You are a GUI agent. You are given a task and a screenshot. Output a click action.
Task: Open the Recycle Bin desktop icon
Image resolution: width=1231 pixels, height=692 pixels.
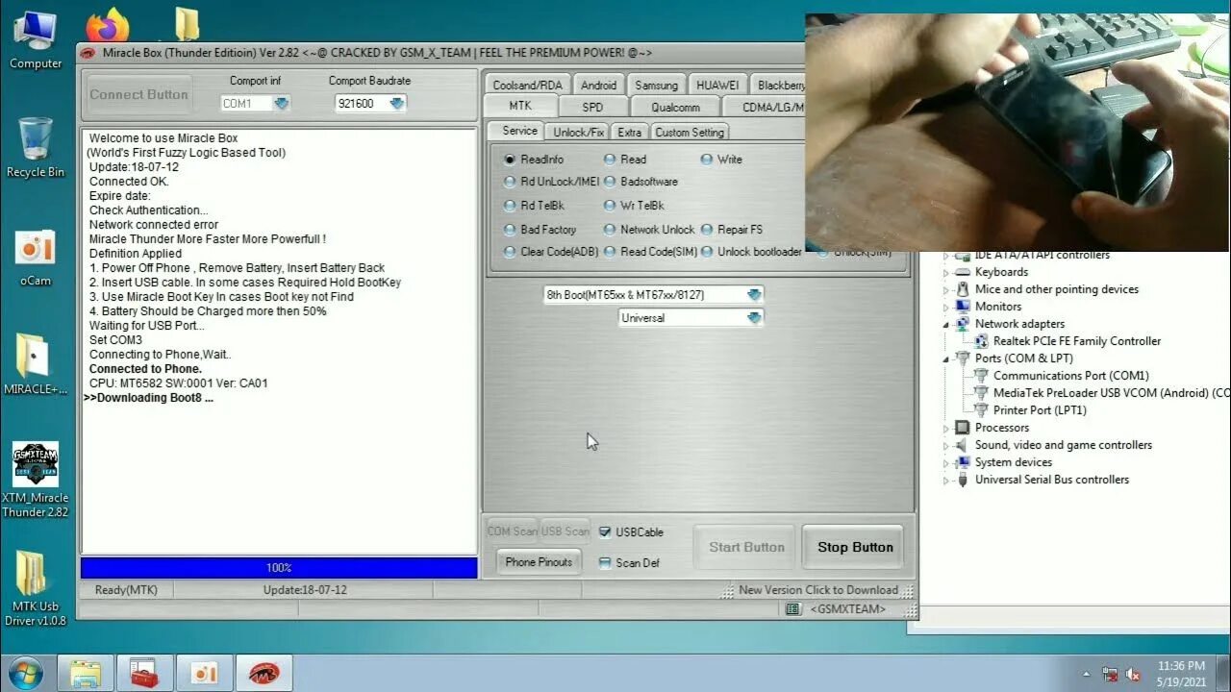(36, 148)
